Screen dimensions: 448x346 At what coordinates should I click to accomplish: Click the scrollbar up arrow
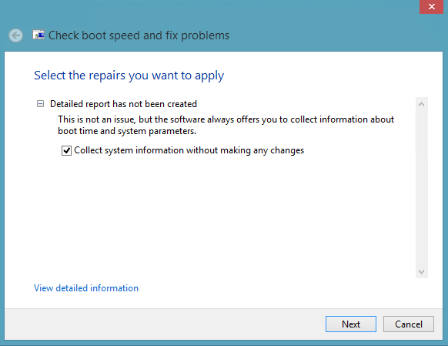pos(421,104)
